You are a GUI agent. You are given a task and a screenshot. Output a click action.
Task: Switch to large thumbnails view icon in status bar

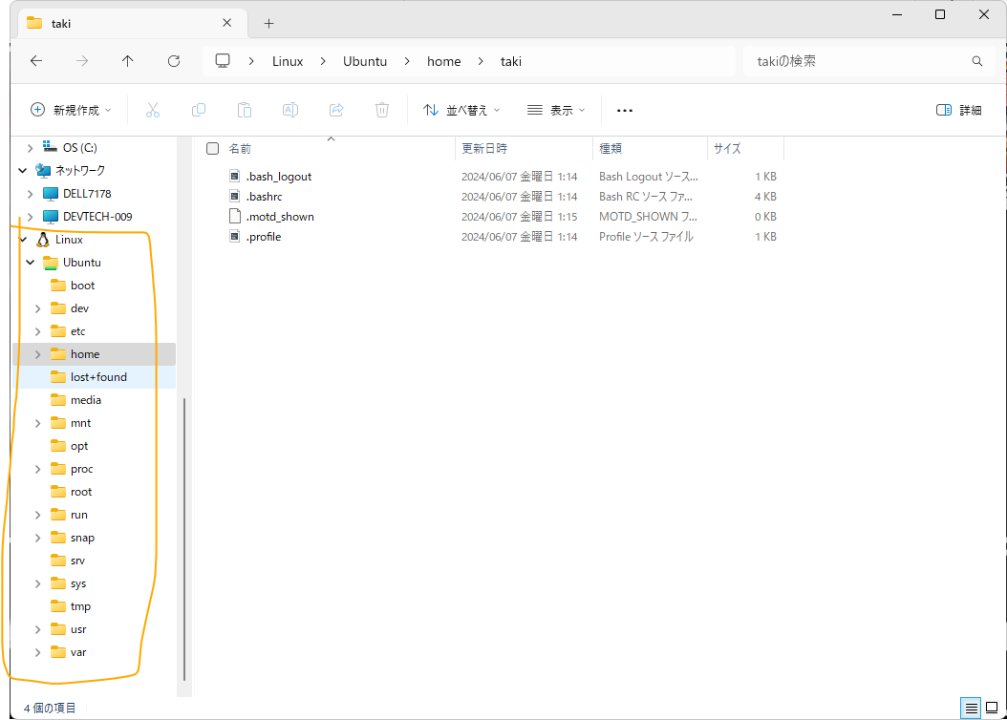pos(992,708)
